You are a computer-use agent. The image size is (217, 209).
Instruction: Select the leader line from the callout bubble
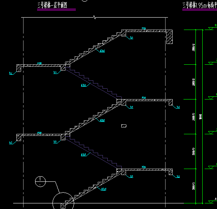point(53,187)
